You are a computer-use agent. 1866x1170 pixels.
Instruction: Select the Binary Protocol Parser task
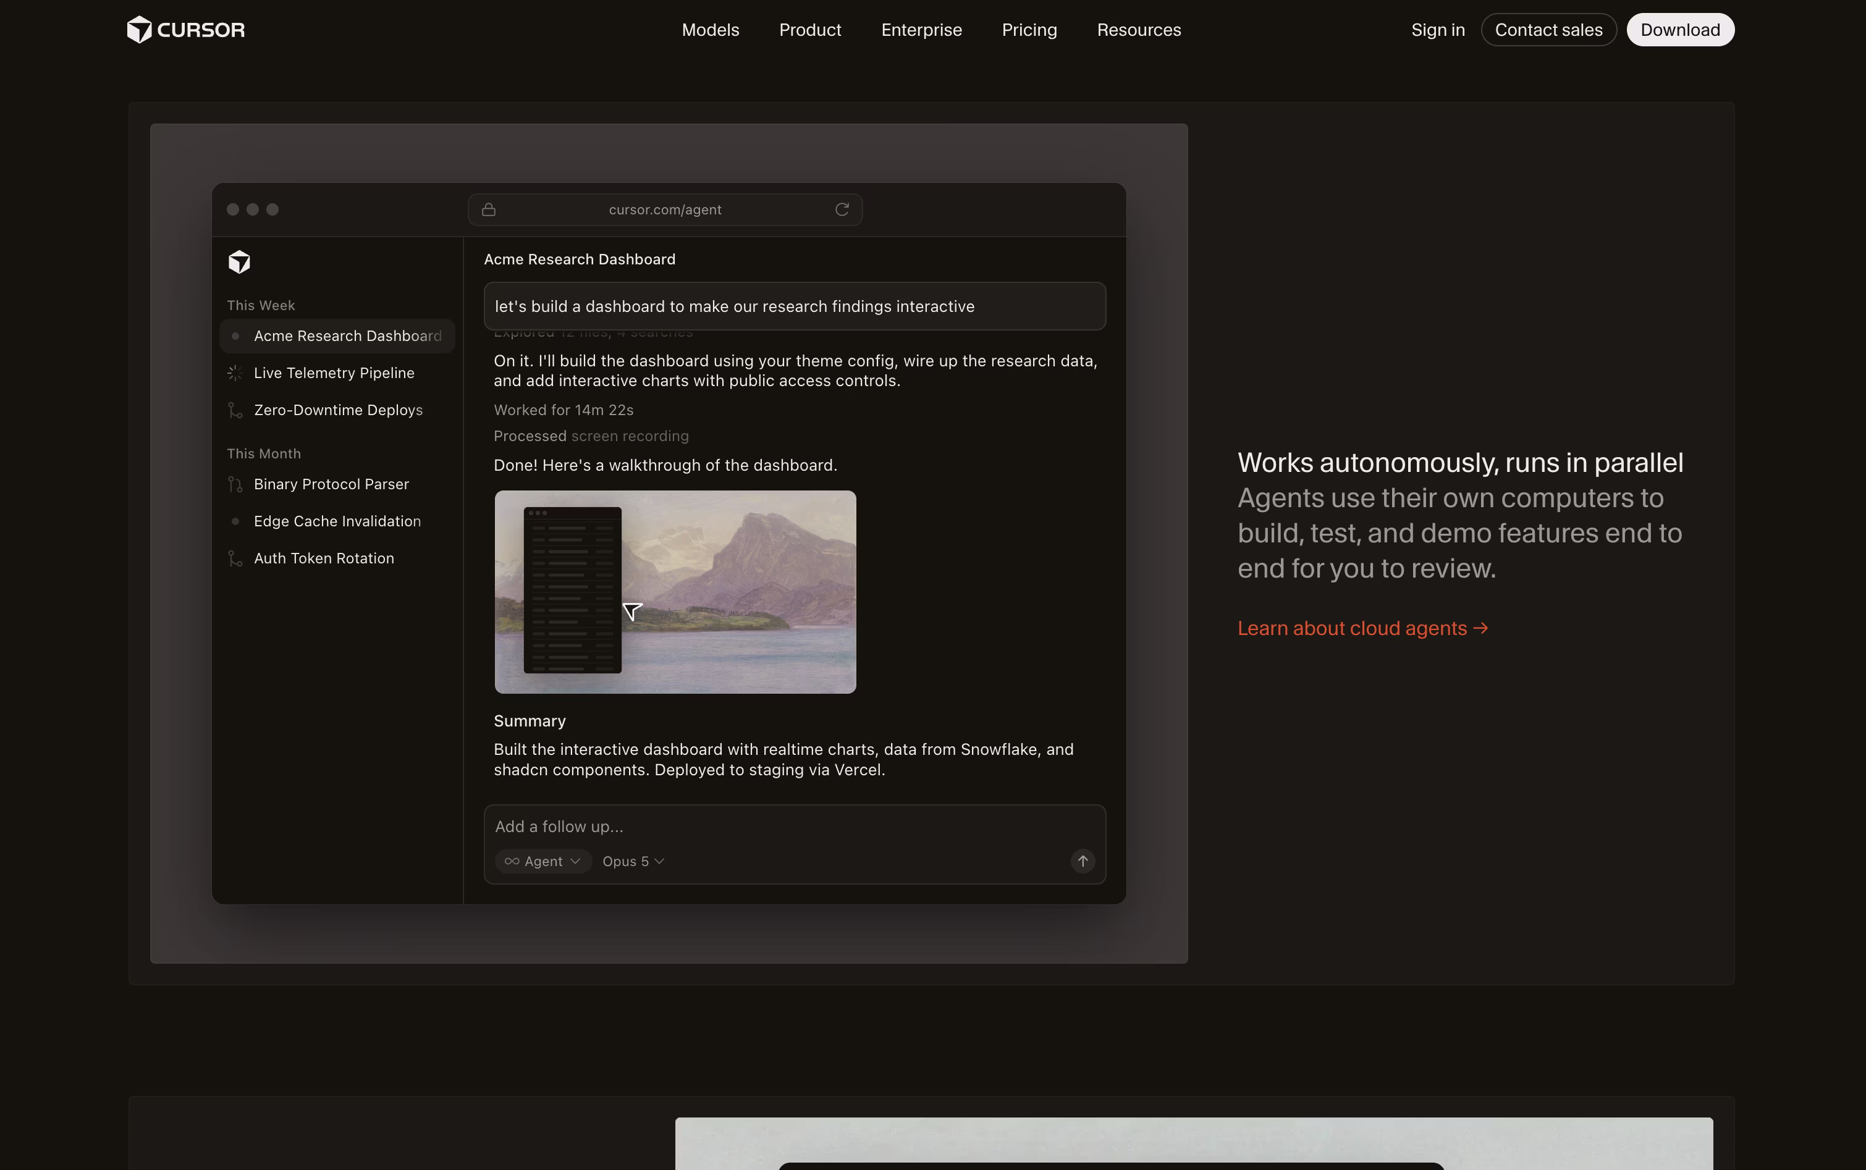(337, 484)
